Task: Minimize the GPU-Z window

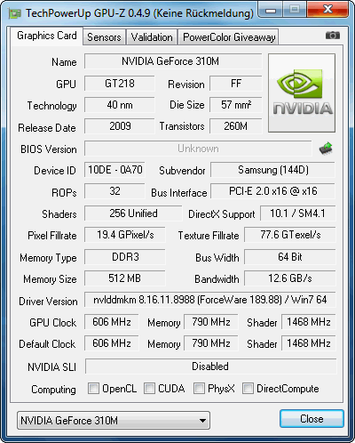Action: pyautogui.click(x=271, y=10)
